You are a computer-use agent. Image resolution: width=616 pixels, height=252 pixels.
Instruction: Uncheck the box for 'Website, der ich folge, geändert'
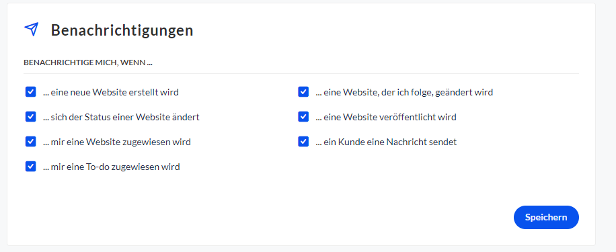303,92
